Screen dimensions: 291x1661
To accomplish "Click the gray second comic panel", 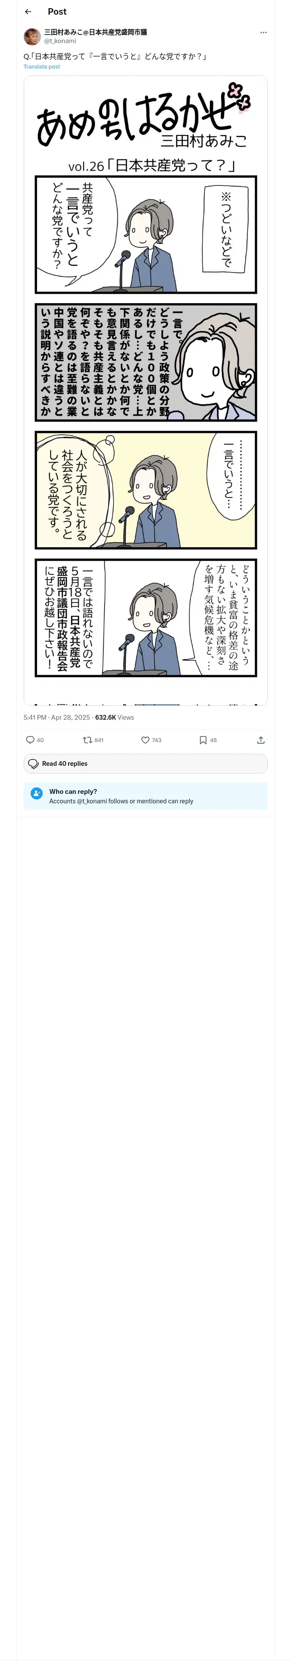I will click(x=146, y=362).
